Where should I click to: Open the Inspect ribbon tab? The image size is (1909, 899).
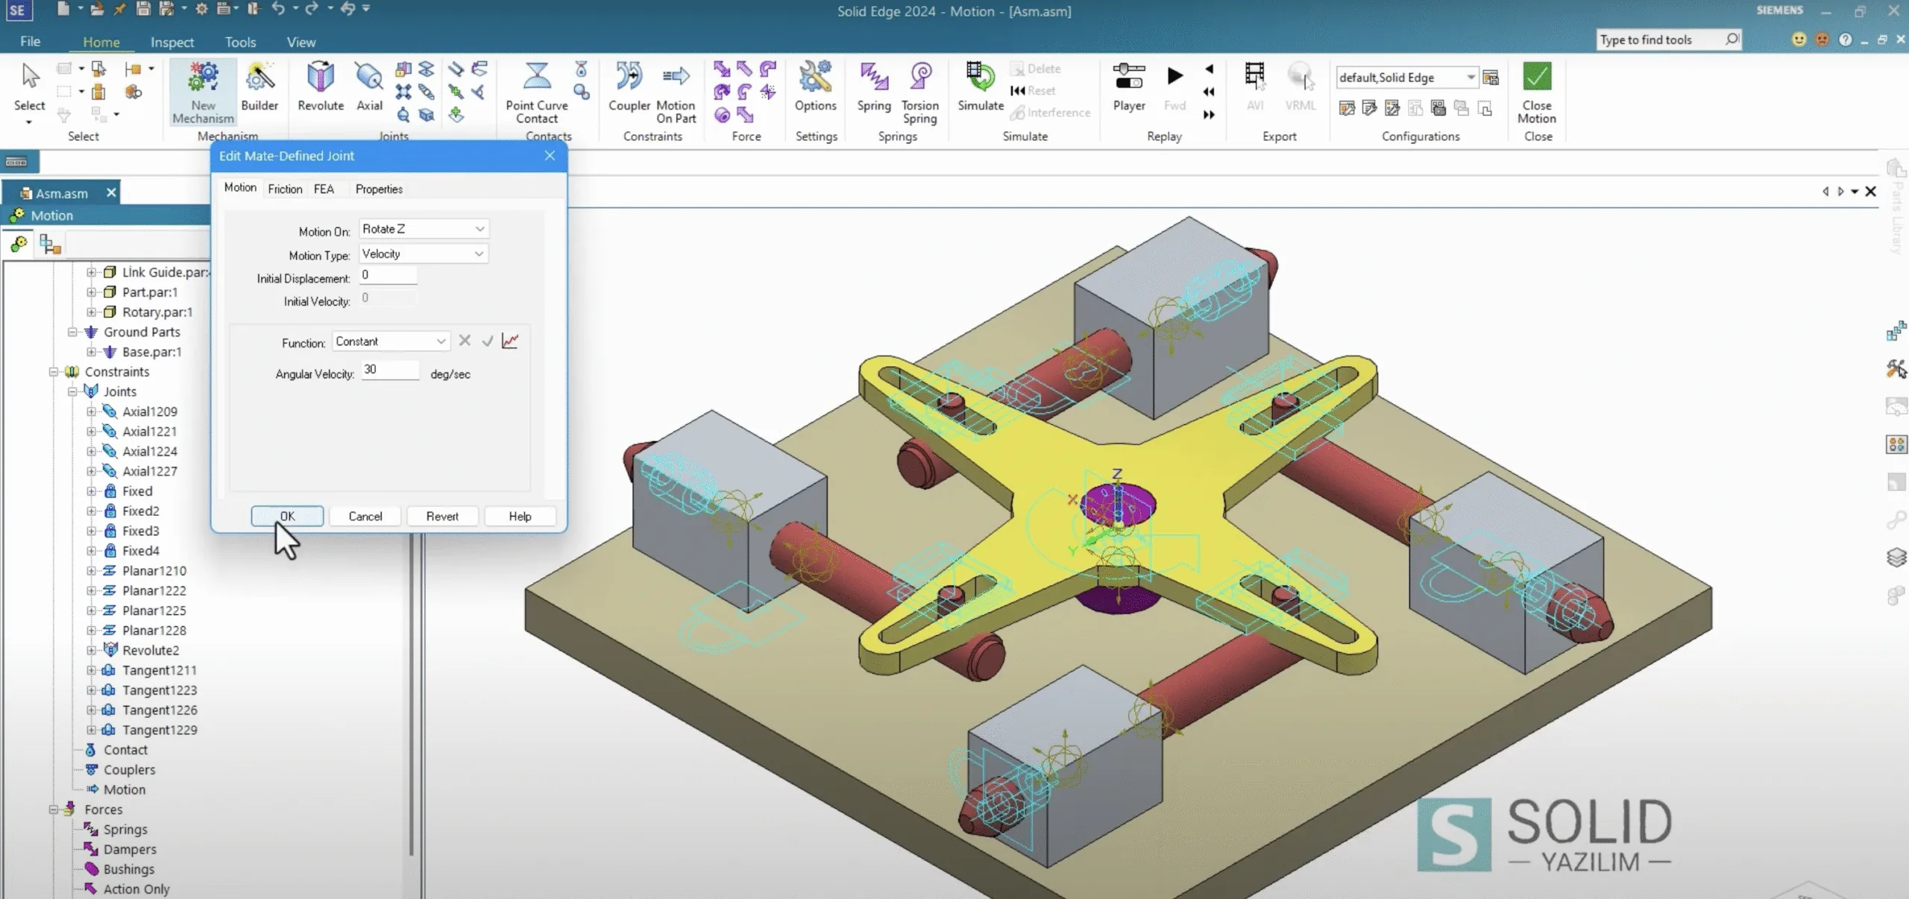click(x=172, y=42)
